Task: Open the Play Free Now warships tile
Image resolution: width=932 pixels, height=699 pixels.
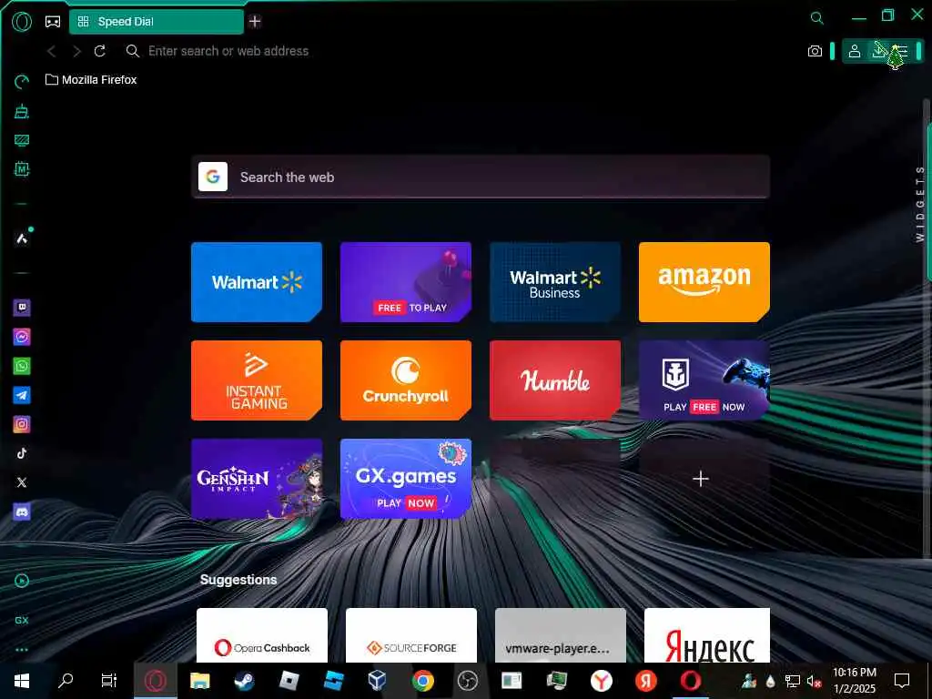Action: 704,380
